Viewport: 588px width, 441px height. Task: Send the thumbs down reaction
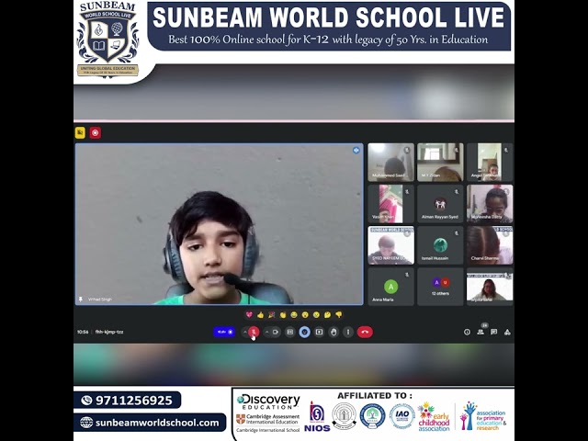pyautogui.click(x=339, y=315)
